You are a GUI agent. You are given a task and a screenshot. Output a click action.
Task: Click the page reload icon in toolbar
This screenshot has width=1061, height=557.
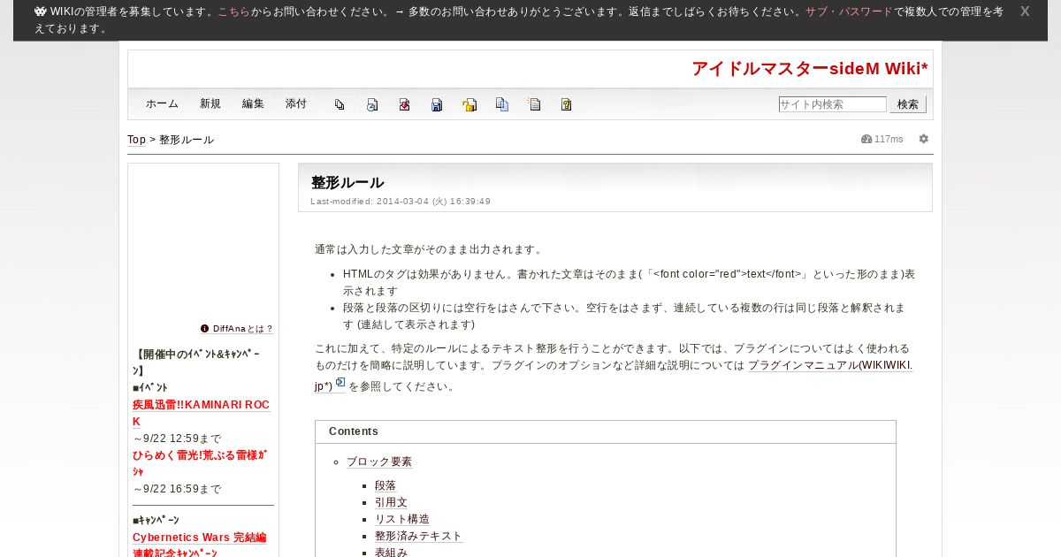[372, 104]
